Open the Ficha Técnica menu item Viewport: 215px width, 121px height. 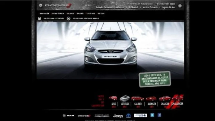coord(58,13)
